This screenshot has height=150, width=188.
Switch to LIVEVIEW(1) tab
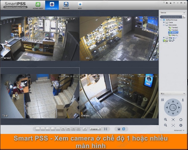click(52, 5)
